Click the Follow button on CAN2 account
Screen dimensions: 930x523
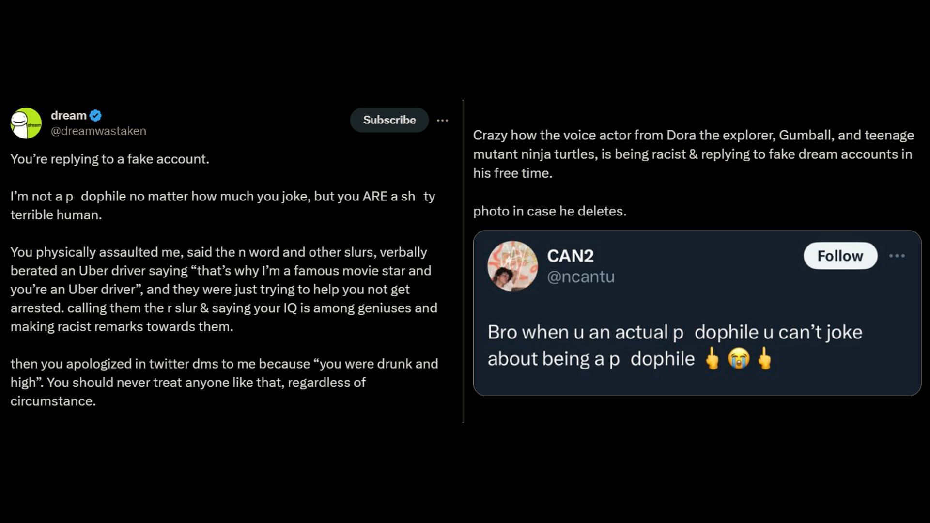pos(840,255)
